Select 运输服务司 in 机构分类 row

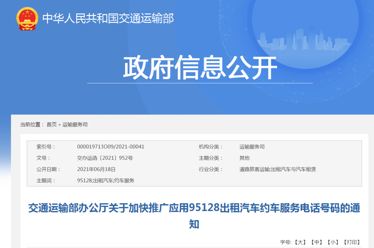click(x=252, y=147)
